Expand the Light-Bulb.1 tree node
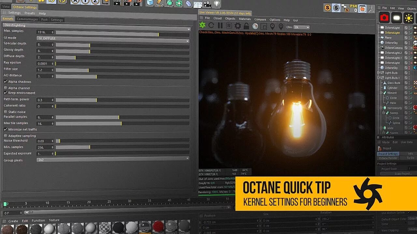 379,78
